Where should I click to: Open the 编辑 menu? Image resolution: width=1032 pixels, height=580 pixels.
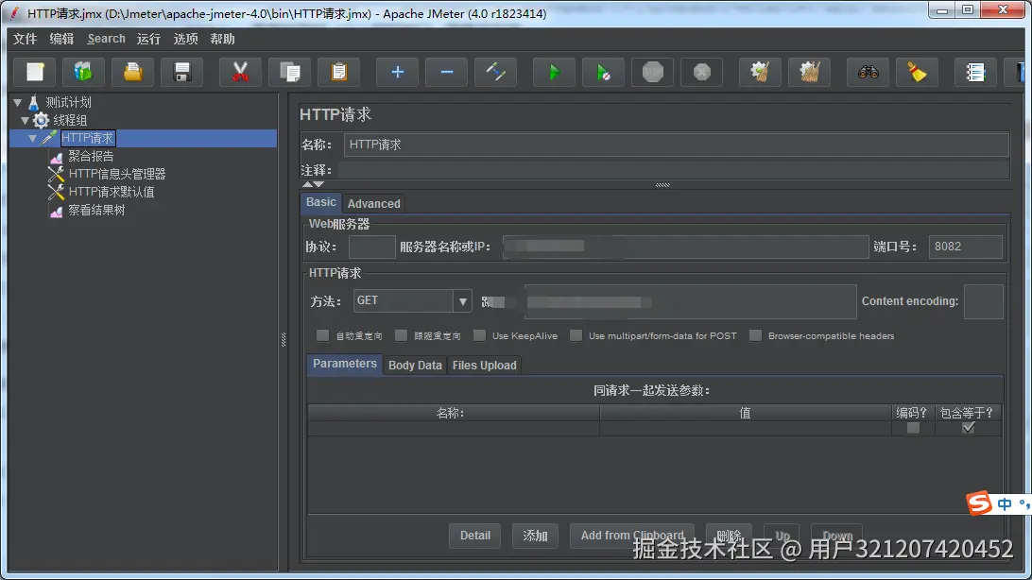point(61,39)
